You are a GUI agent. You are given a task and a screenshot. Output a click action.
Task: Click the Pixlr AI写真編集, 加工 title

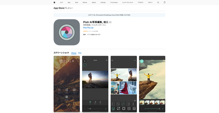[x=96, y=22]
